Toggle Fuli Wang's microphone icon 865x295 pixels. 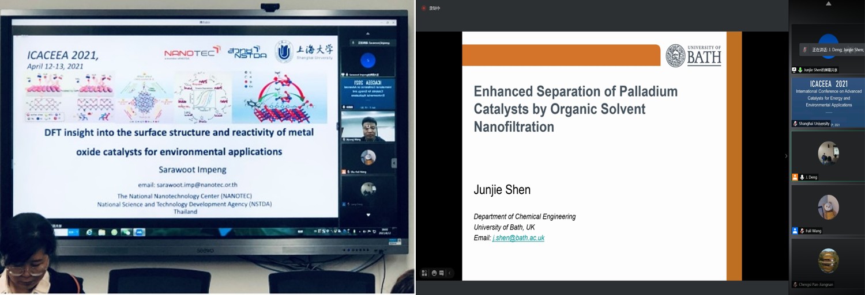point(802,231)
